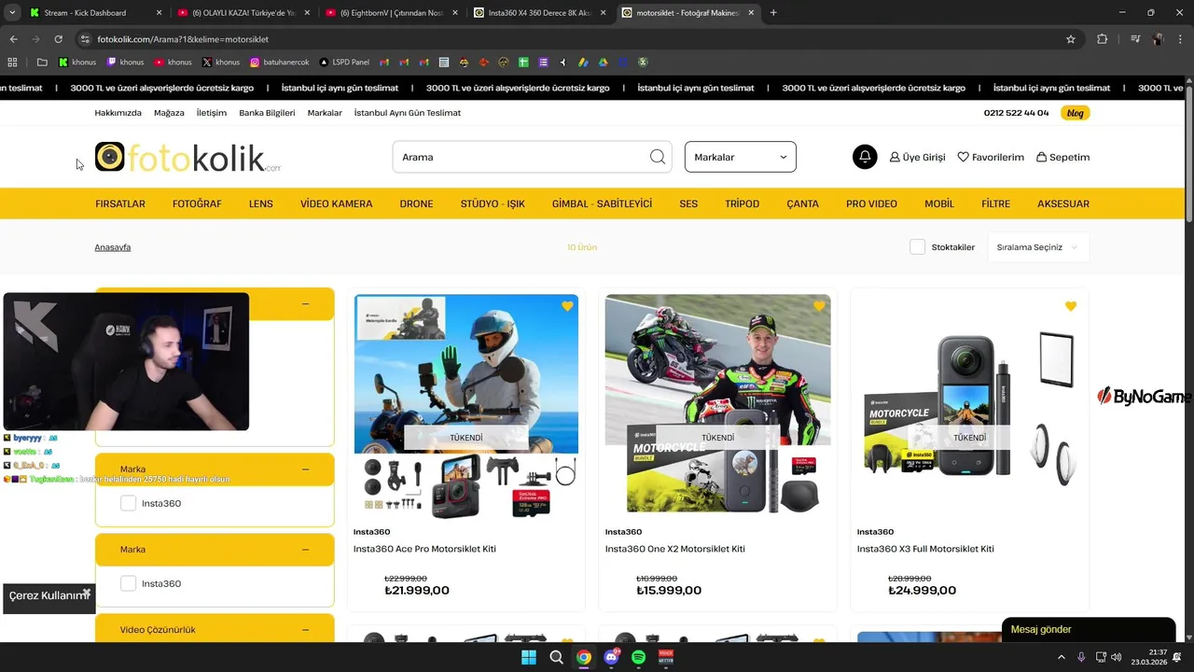This screenshot has height=672, width=1194.
Task: Favorite the Insta360 Ace Pro kit heart icon
Action: (x=567, y=306)
